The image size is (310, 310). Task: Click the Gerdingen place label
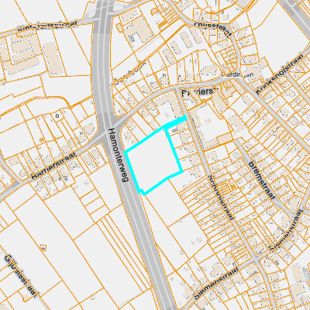click(x=237, y=74)
